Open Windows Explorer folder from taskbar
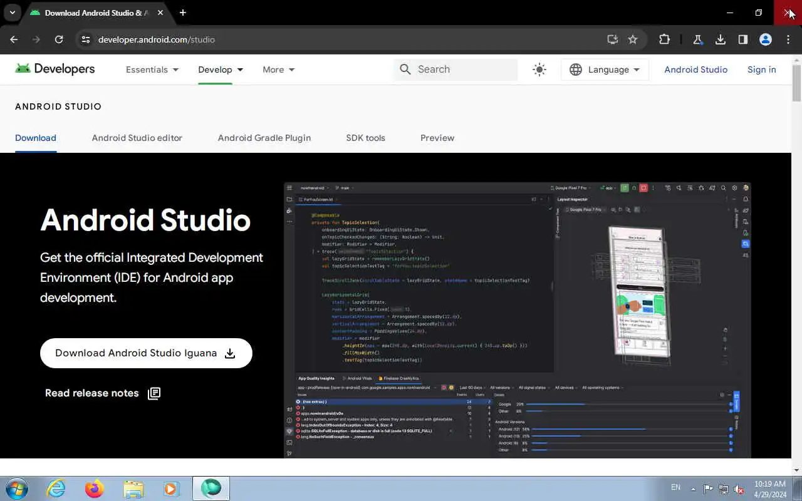802x501 pixels. coord(133,488)
